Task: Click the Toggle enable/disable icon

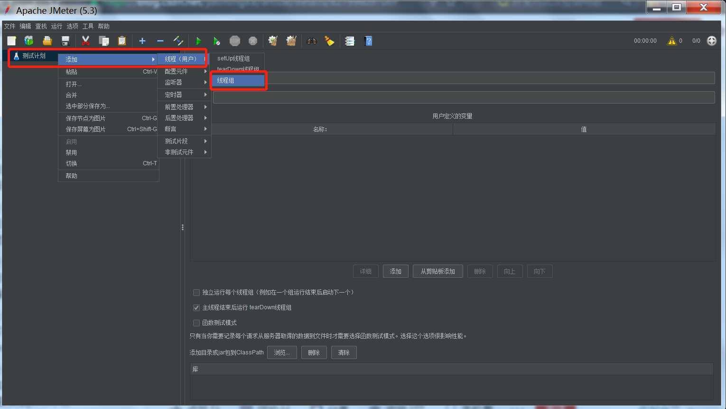Action: click(x=178, y=41)
